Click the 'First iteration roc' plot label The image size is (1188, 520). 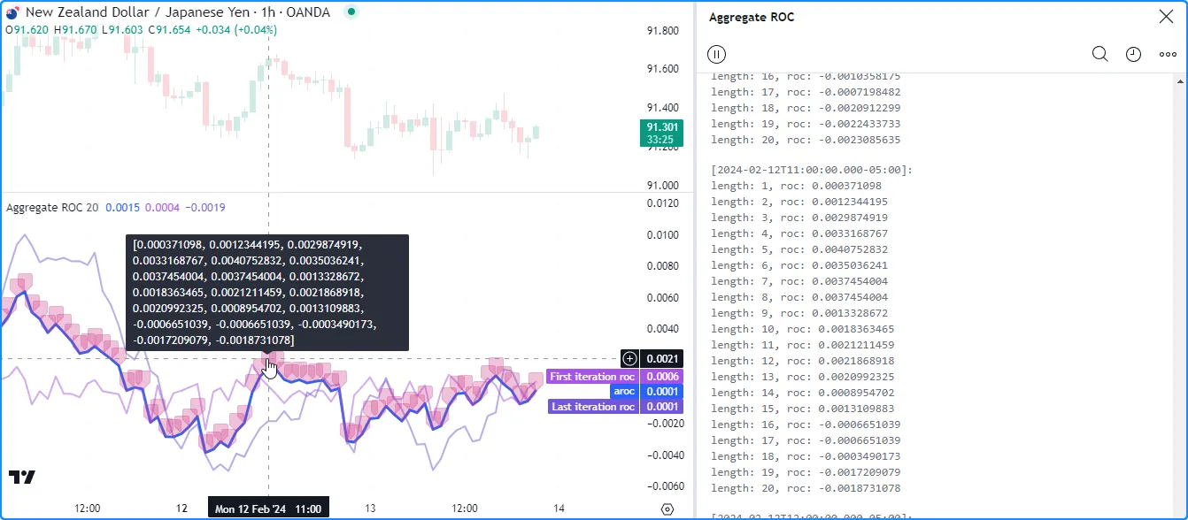coord(591,377)
